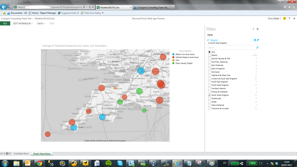Check London & South East England
The image size is (297, 167).
pyautogui.click(x=209, y=79)
